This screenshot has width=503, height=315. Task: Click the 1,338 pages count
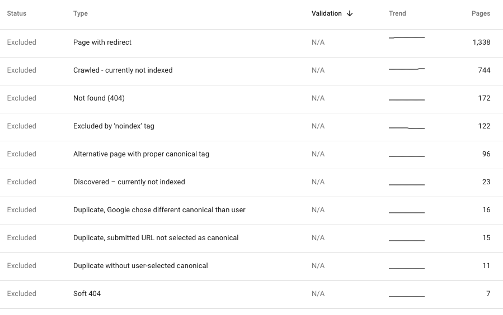481,42
